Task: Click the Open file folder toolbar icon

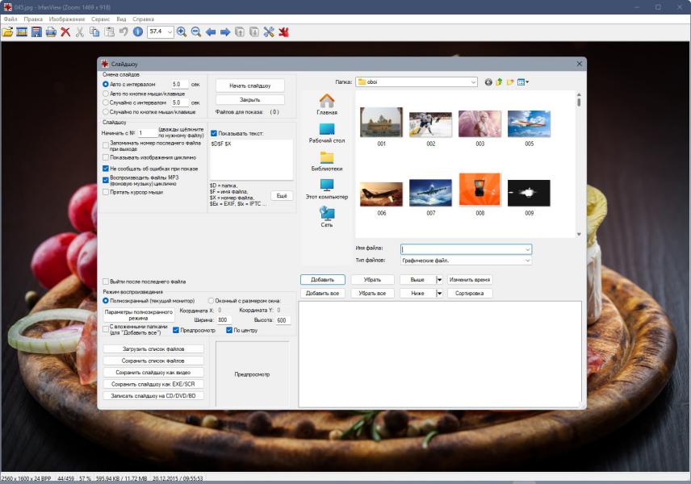Action: 7,32
